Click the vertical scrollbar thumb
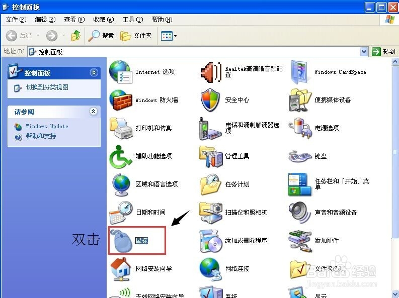Viewport: 399px width, 298px height. [395, 152]
